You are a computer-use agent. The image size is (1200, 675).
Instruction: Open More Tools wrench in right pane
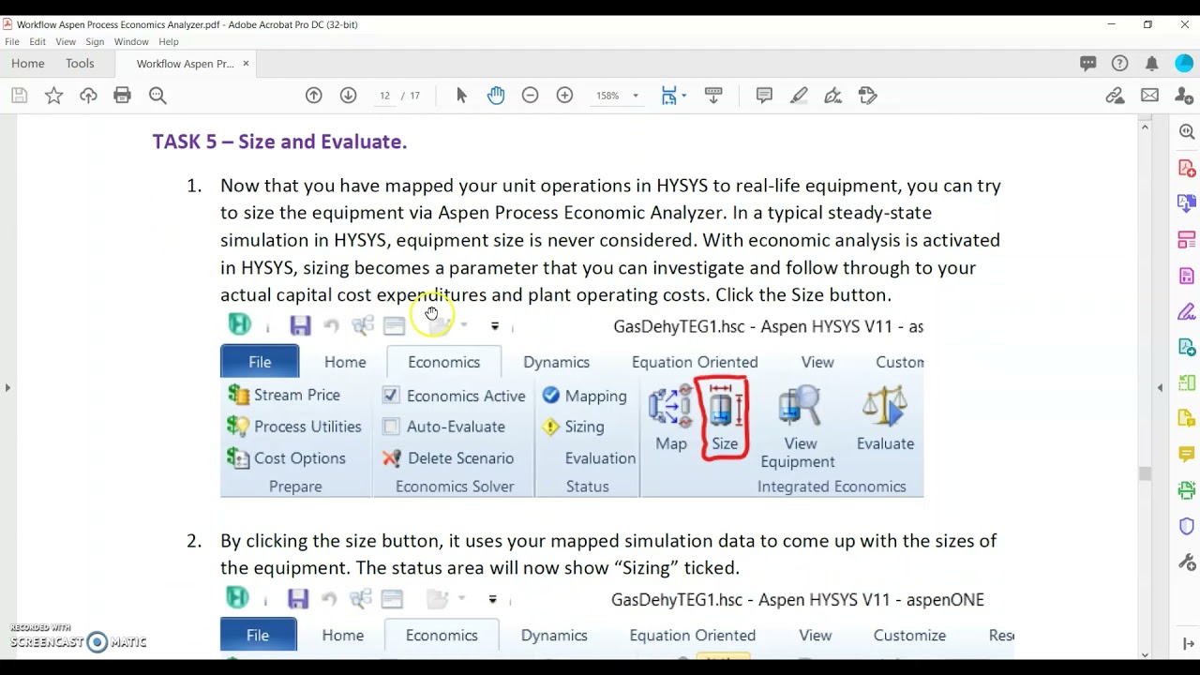coord(1187,562)
